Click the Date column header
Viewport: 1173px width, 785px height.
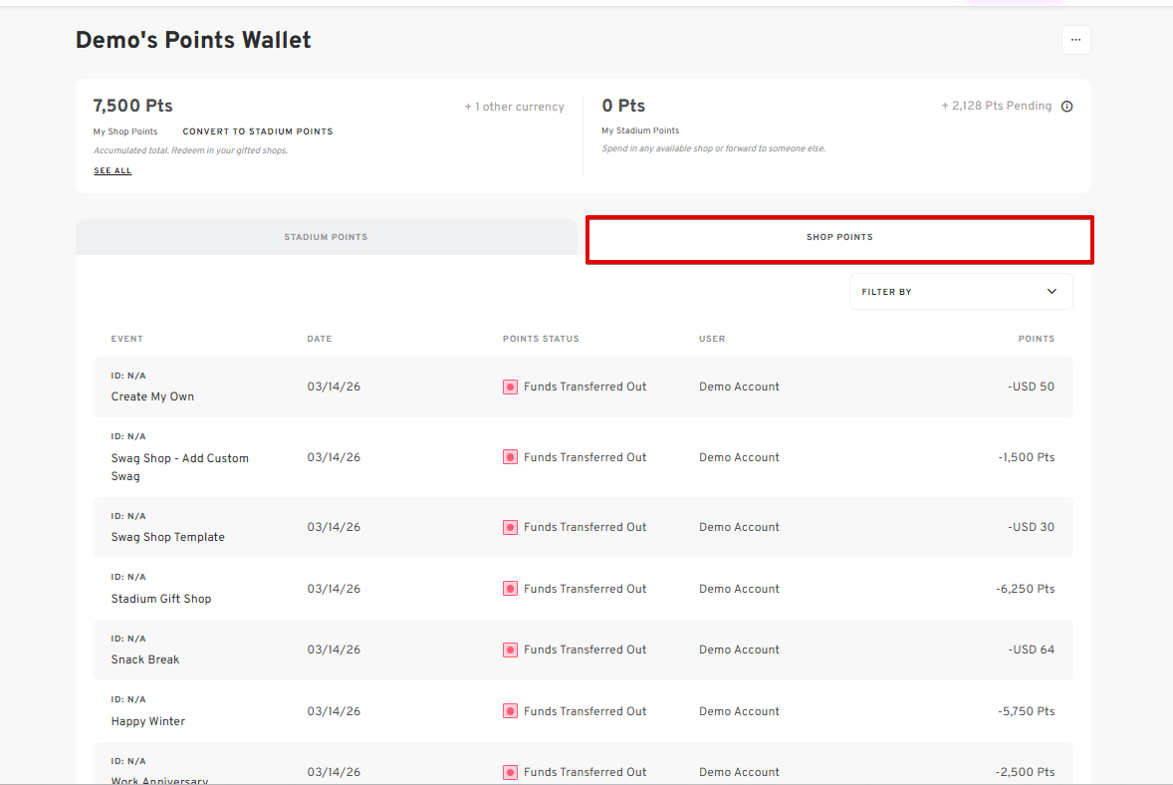pos(319,339)
